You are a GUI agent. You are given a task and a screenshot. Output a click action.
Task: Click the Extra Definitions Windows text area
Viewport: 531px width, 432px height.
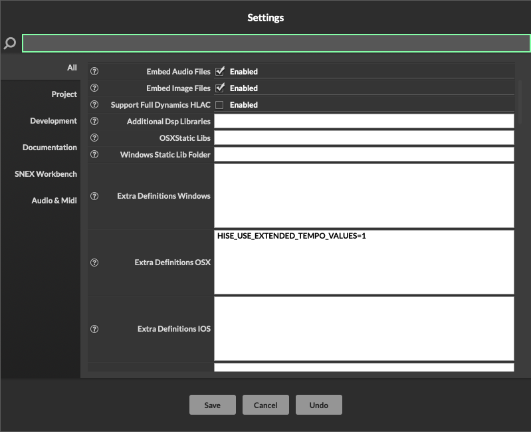pyautogui.click(x=364, y=195)
